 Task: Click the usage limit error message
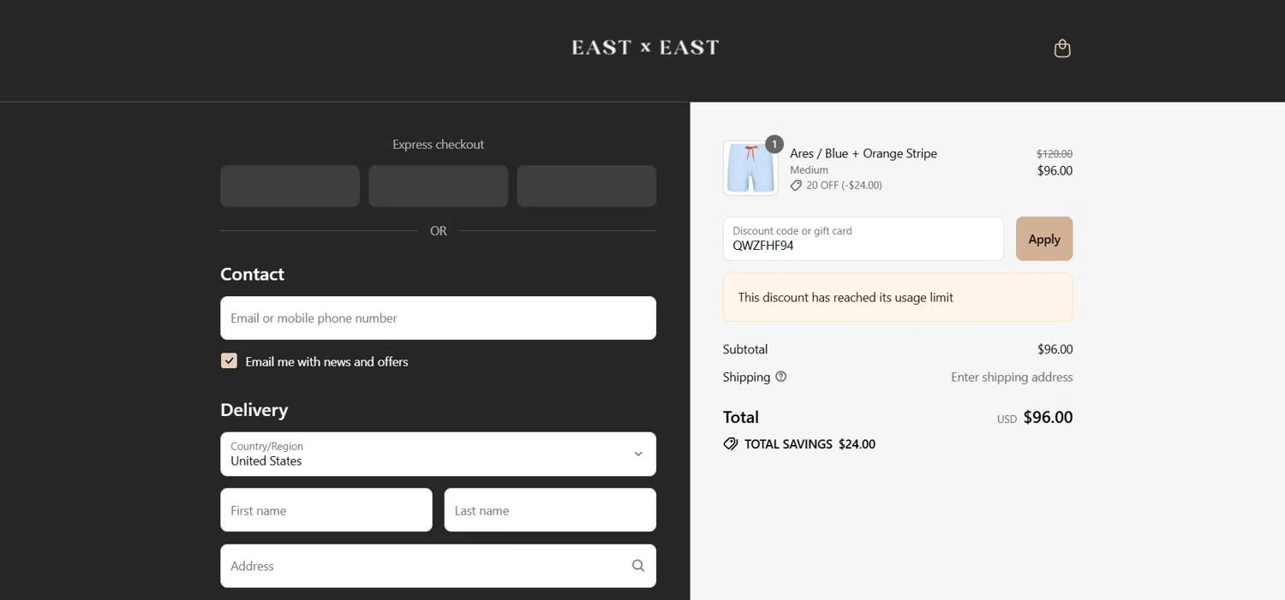[898, 297]
